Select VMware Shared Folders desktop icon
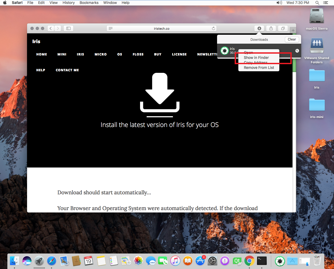Screen dimensions: 334x269 [317, 46]
